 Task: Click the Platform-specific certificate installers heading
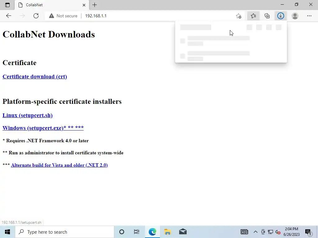click(x=62, y=101)
